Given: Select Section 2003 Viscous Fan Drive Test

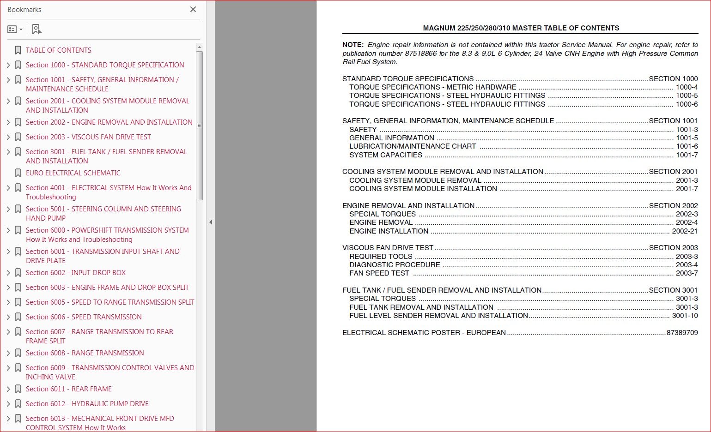Looking at the screenshot, I should coord(88,137).
